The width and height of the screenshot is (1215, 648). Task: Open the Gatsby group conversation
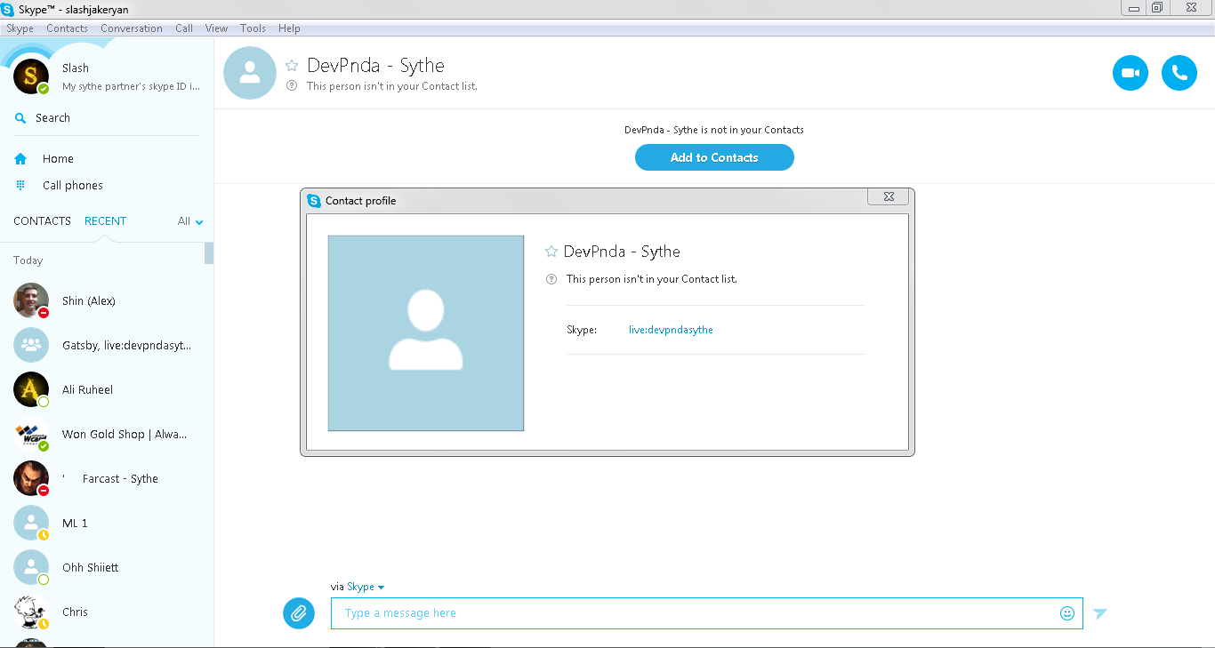click(107, 345)
